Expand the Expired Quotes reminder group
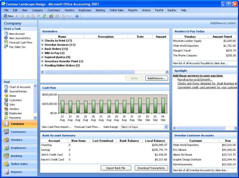239x178 pixels. point(42,57)
